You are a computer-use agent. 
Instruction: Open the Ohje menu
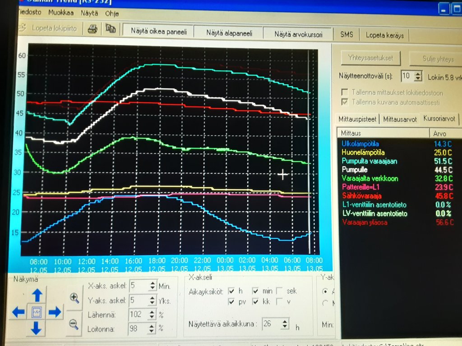tap(112, 14)
